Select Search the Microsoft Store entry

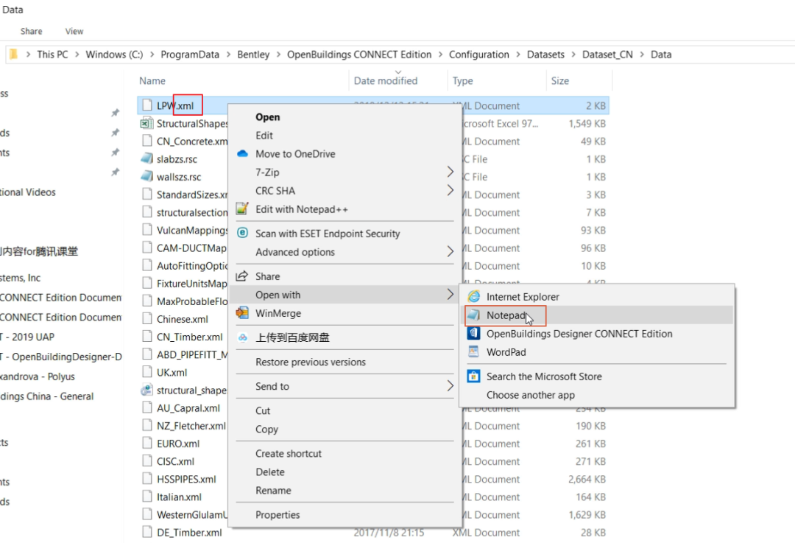coord(544,376)
